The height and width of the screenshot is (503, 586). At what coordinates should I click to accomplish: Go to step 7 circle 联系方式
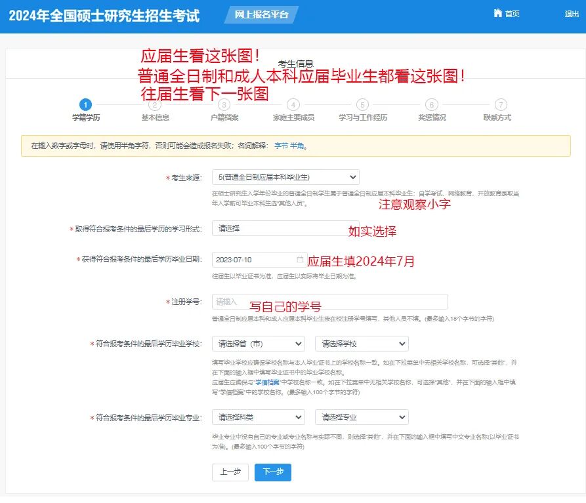pos(501,105)
